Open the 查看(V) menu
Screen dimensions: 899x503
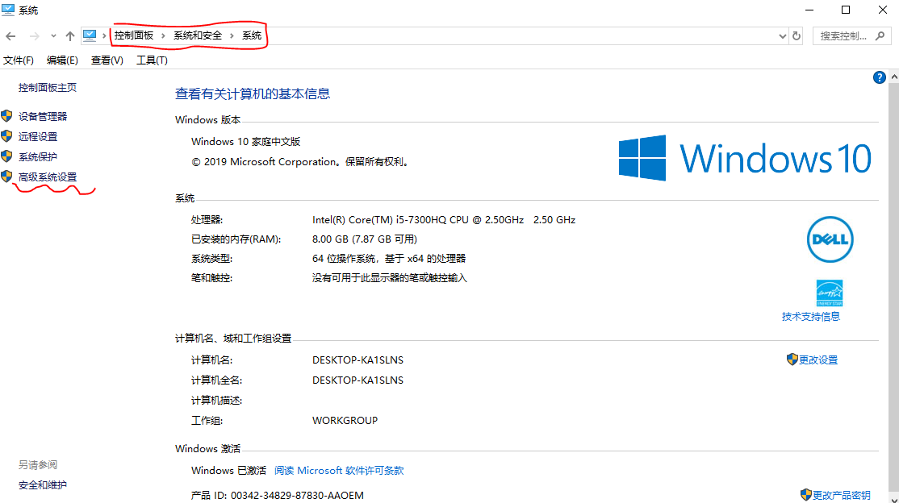(107, 60)
